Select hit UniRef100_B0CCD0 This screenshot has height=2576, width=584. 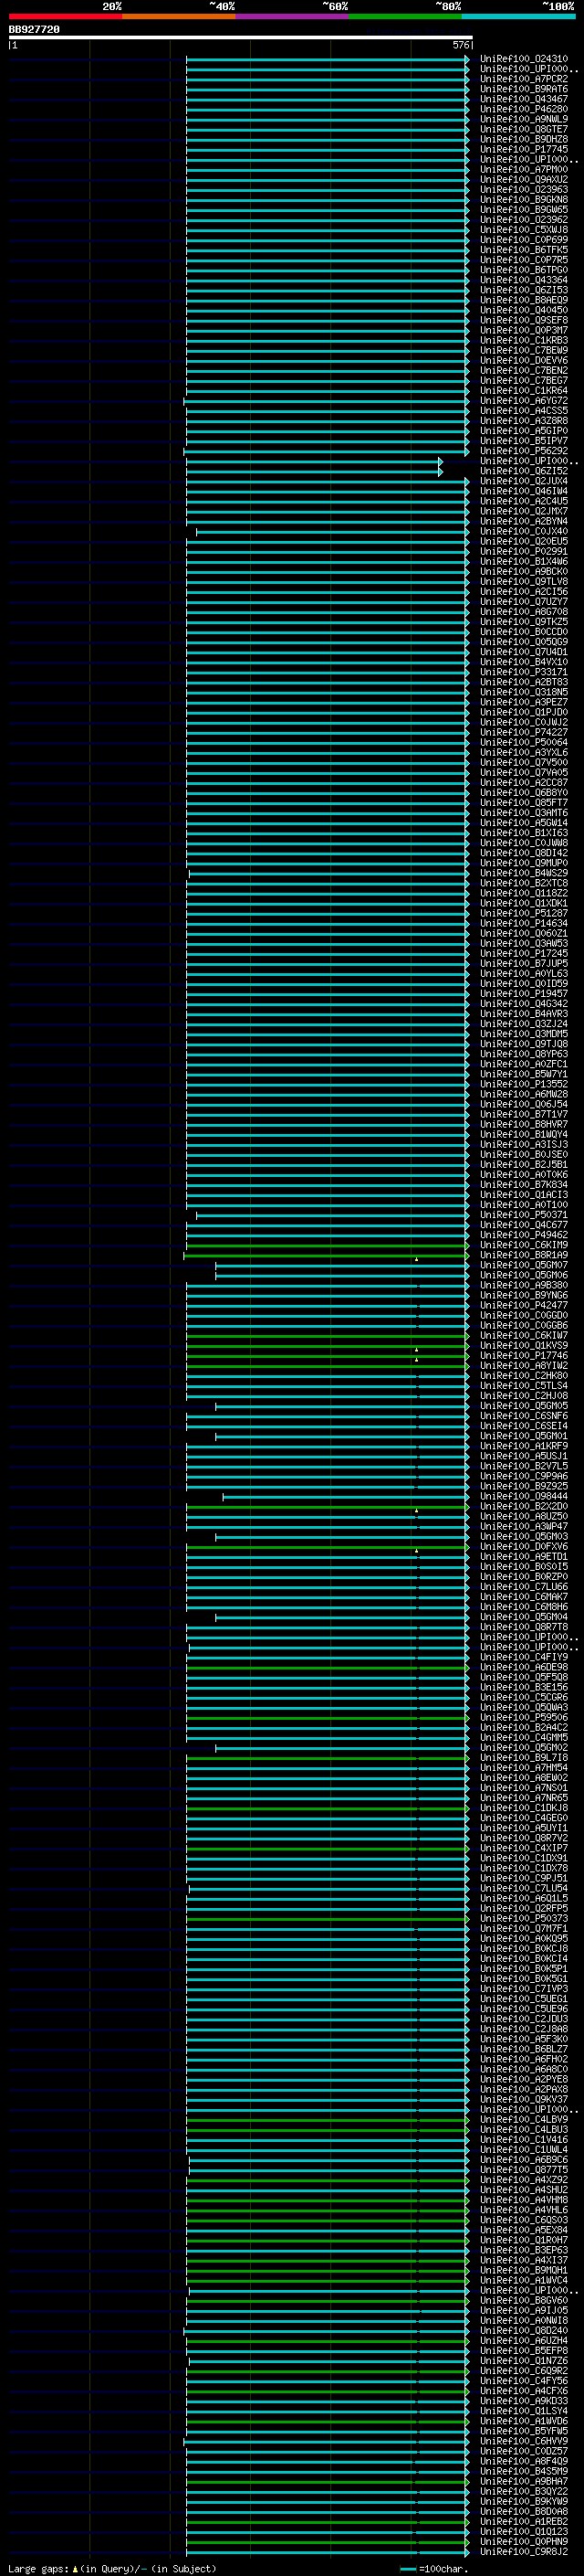[x=524, y=632]
